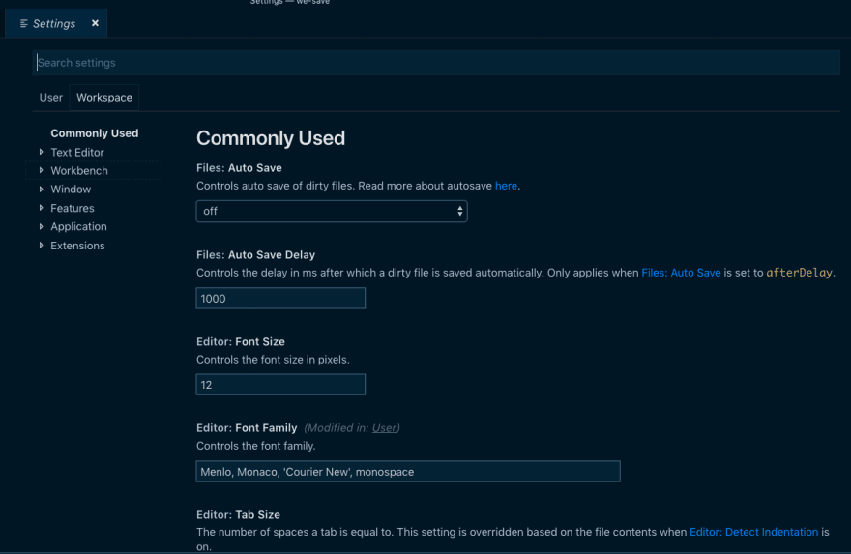The image size is (851, 554).
Task: Click the Auto Save Delay value field
Action: point(280,298)
